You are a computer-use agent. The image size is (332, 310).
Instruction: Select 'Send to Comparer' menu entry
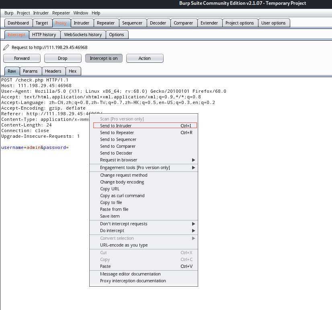point(144,146)
